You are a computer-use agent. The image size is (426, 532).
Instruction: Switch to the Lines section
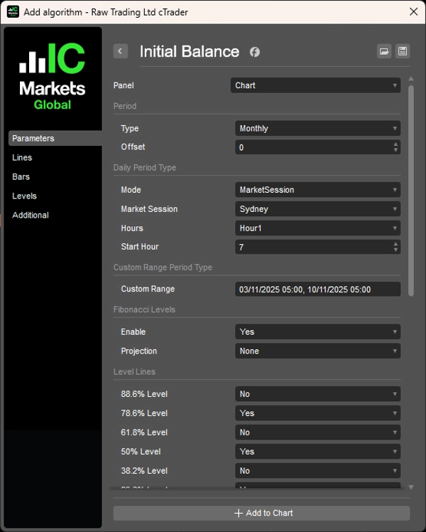click(x=22, y=158)
